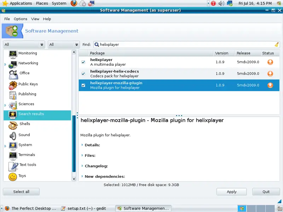Click the System category icon

[x=13, y=146]
